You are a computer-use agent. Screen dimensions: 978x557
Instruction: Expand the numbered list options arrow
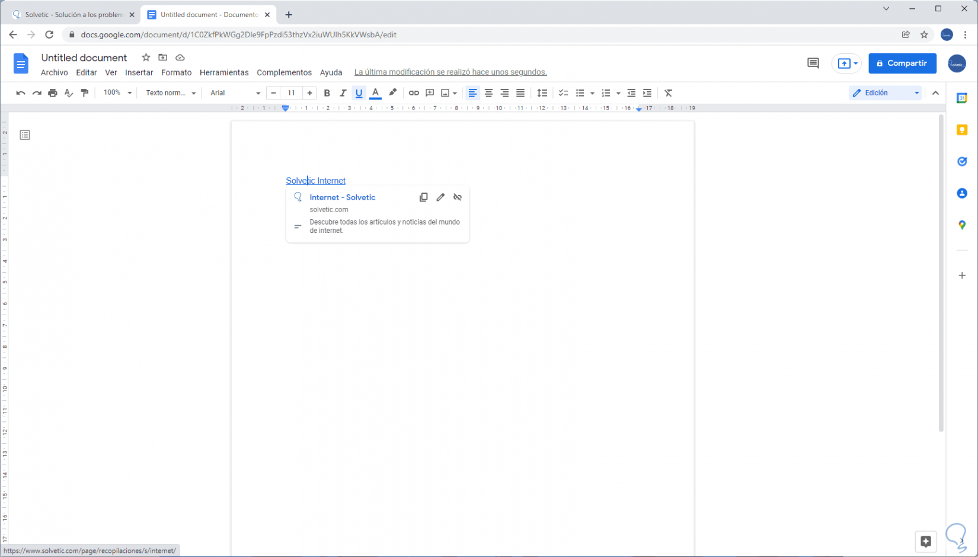pyautogui.click(x=618, y=93)
